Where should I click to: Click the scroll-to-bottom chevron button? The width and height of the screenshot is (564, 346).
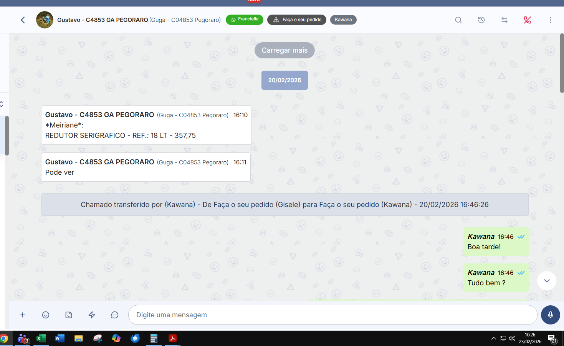(547, 281)
